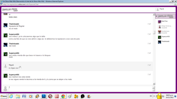Click the Inicio start button
The width and height of the screenshot is (177, 99).
pos(4,96)
